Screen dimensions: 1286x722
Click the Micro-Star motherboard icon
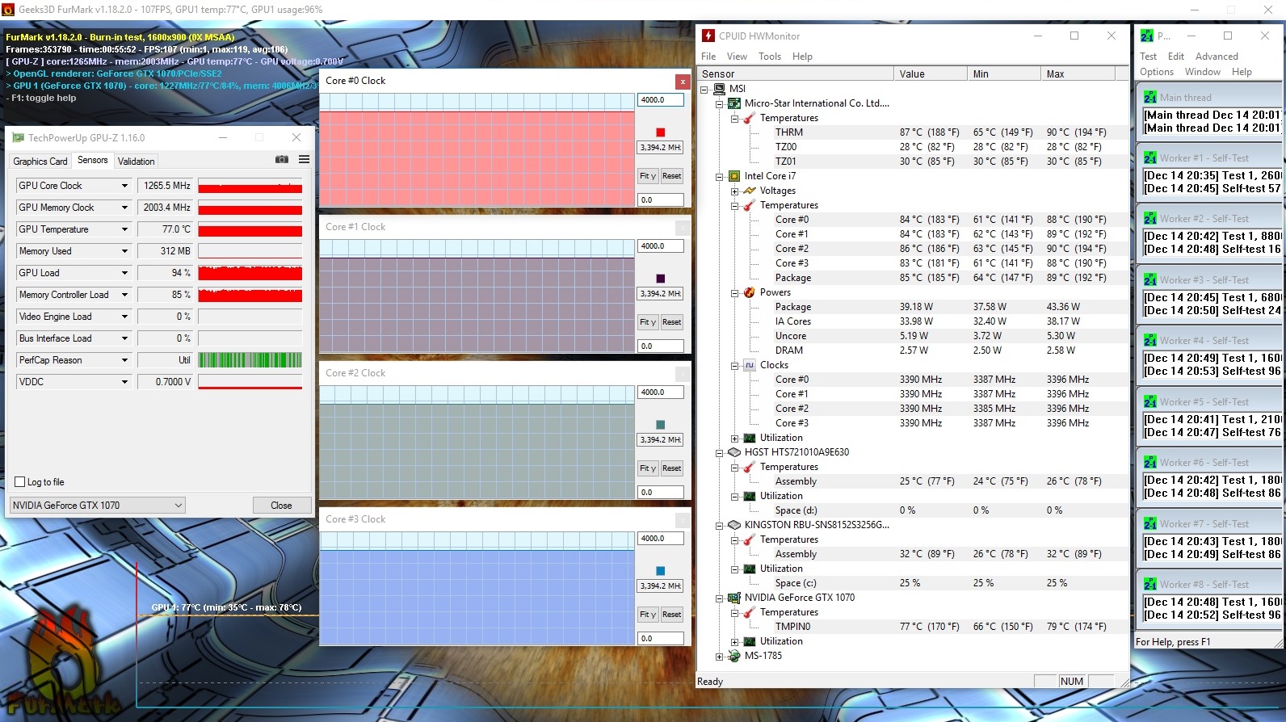pyautogui.click(x=734, y=103)
